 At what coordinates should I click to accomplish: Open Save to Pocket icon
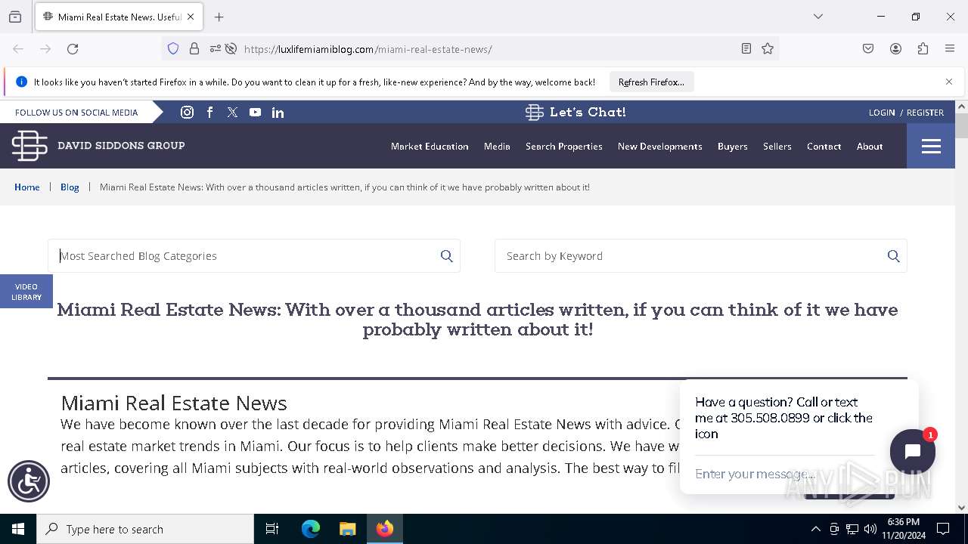tap(868, 49)
